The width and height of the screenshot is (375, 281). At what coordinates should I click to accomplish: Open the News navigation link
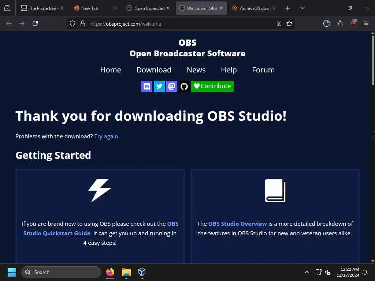click(x=196, y=70)
